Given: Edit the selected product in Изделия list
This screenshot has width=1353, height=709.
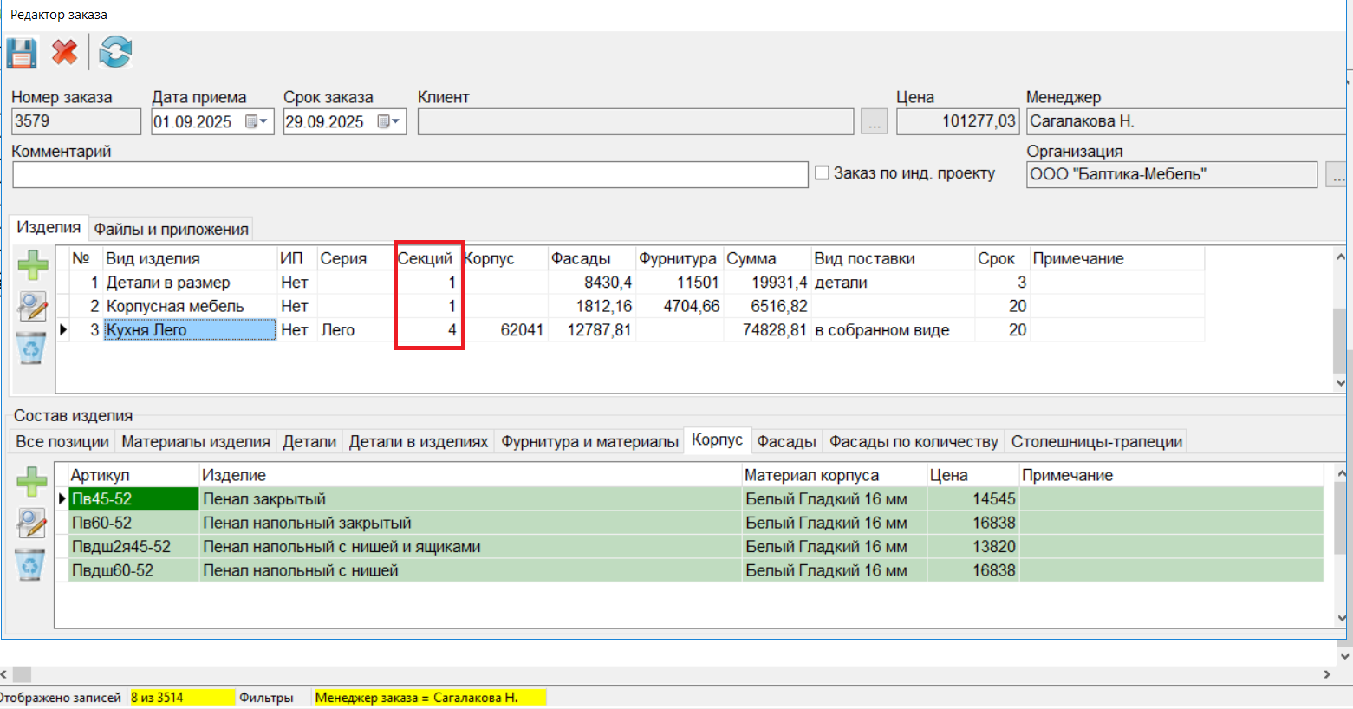Looking at the screenshot, I should click(32, 306).
